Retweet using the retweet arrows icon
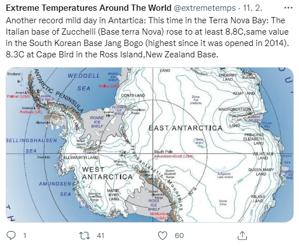Viewport: 299px width, 246px height. click(84, 235)
